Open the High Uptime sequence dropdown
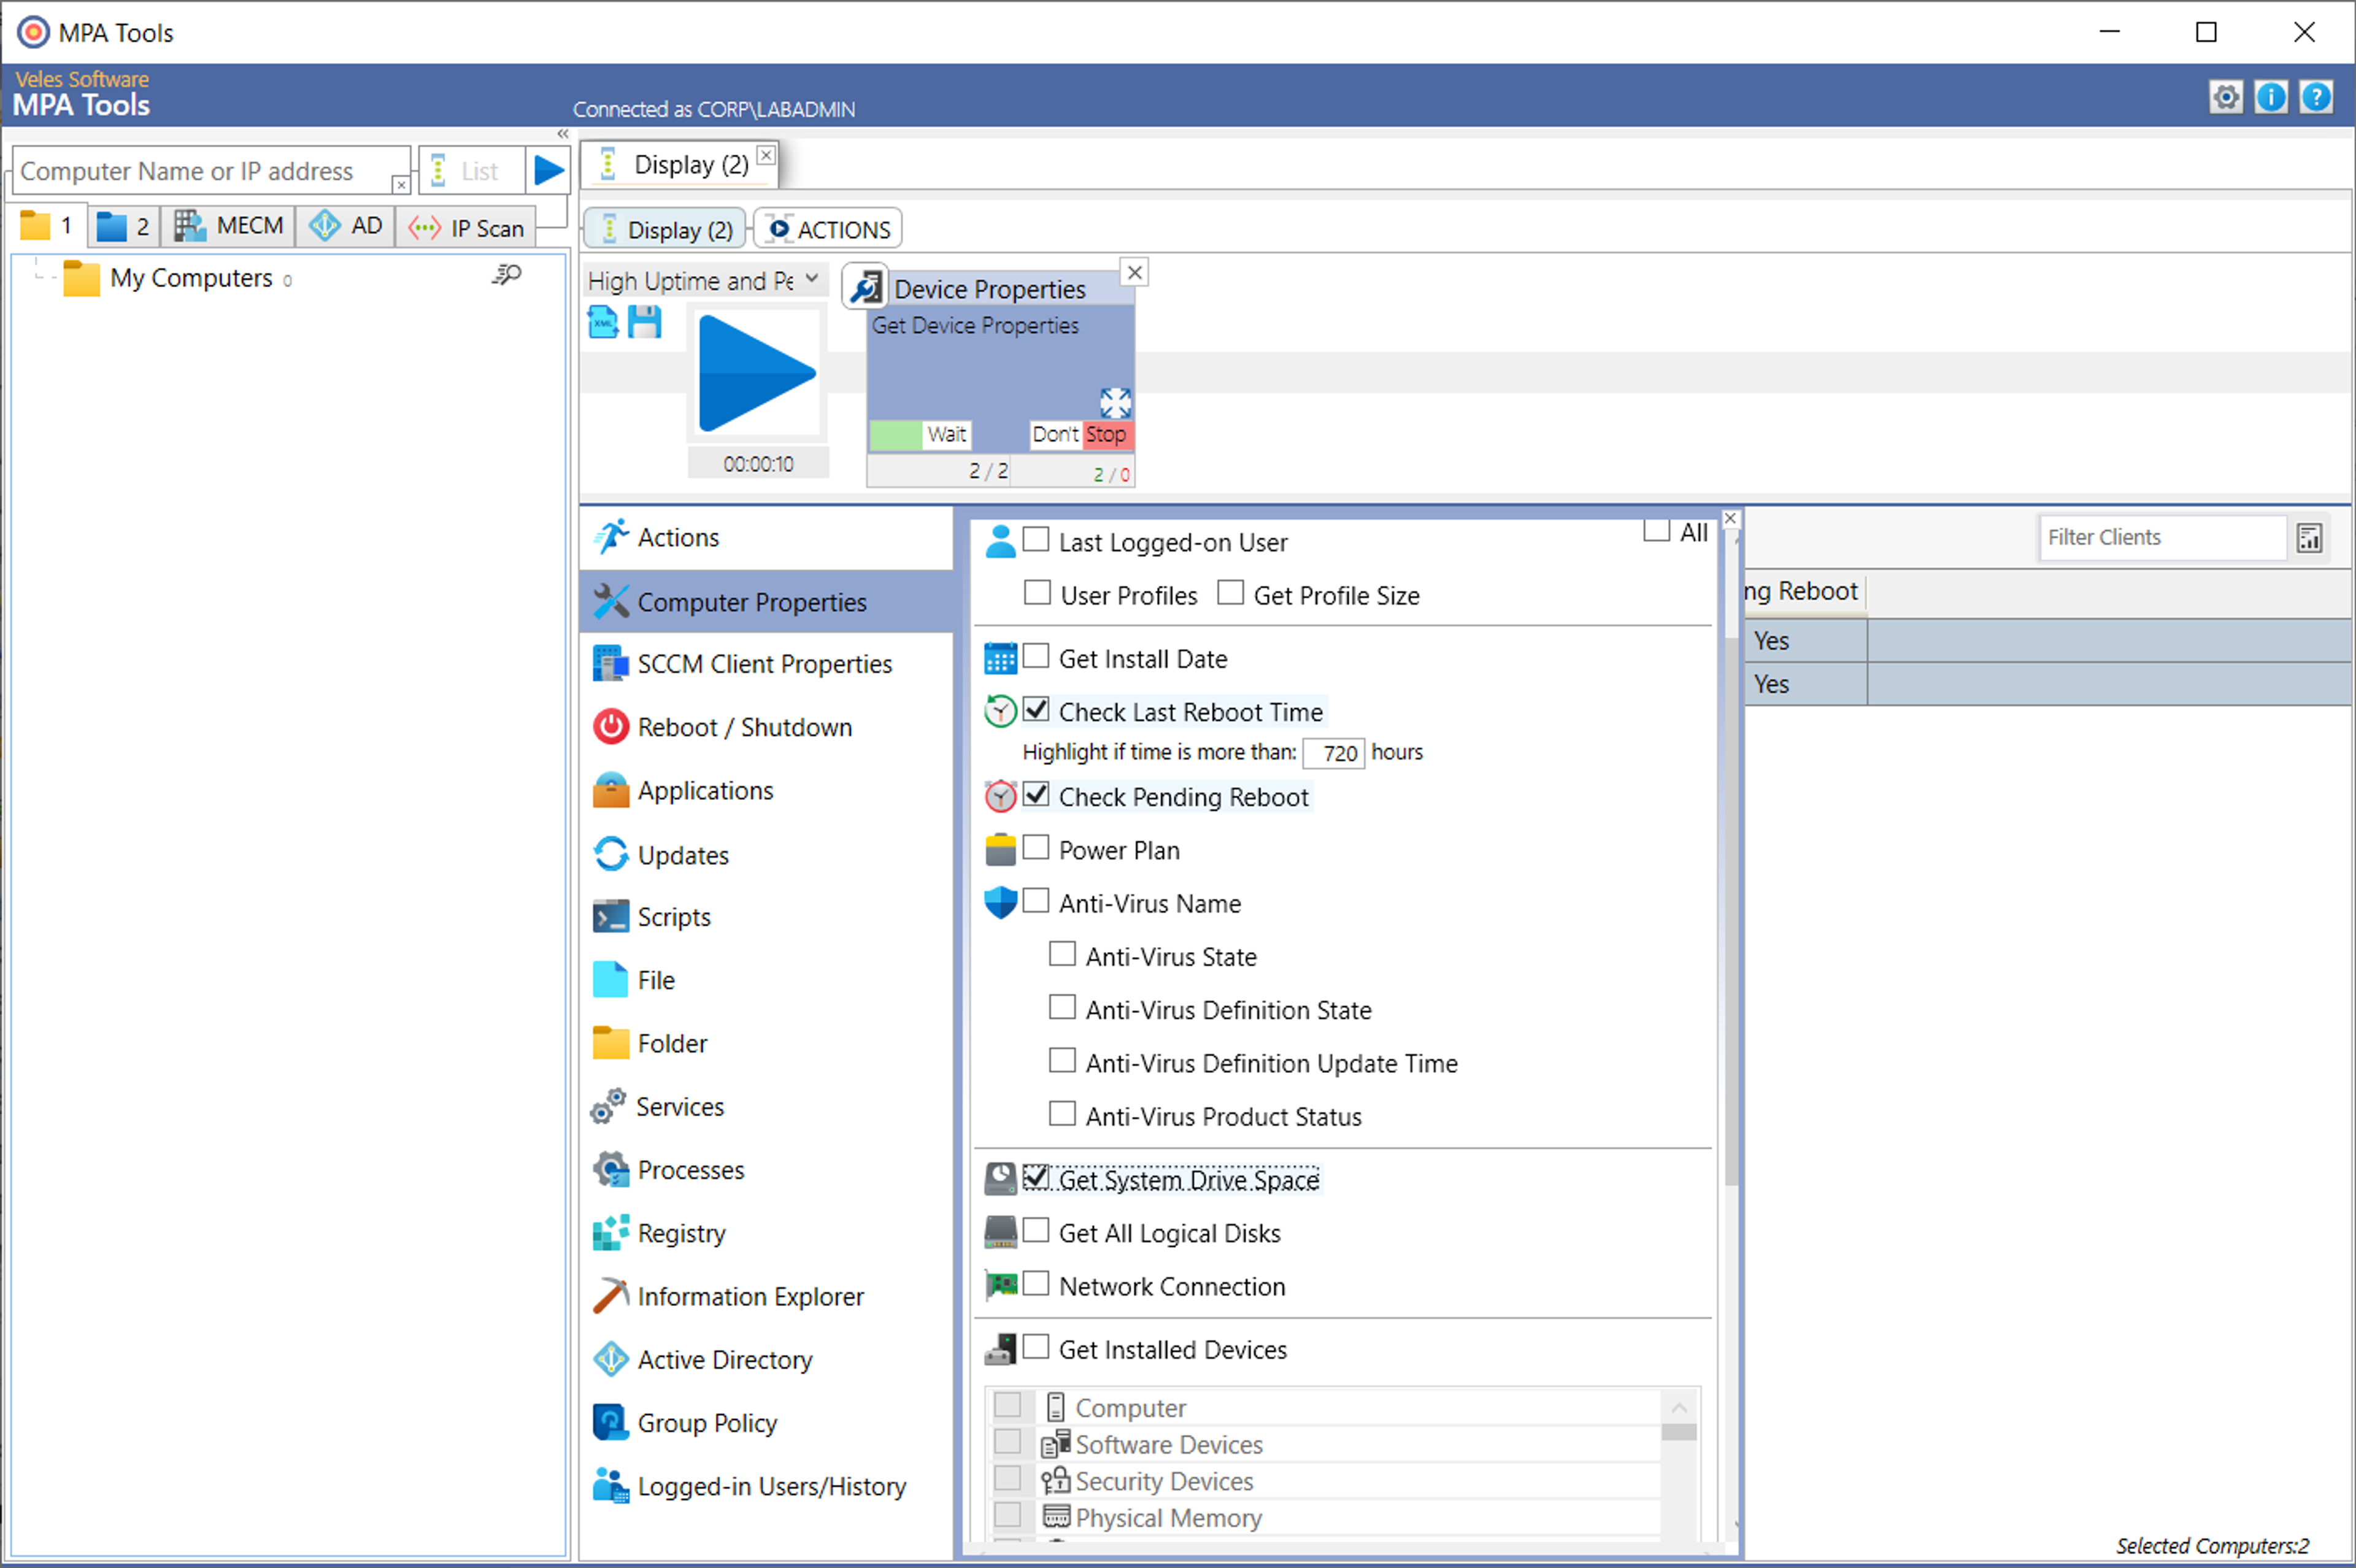 [x=811, y=279]
